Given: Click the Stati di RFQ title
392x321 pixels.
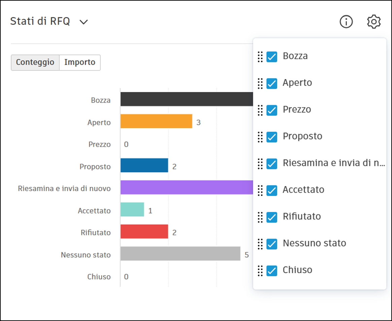Looking at the screenshot, I should (x=40, y=22).
